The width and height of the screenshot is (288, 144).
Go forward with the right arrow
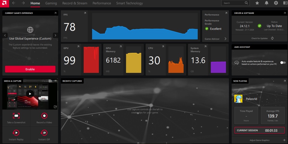[x=23, y=3]
